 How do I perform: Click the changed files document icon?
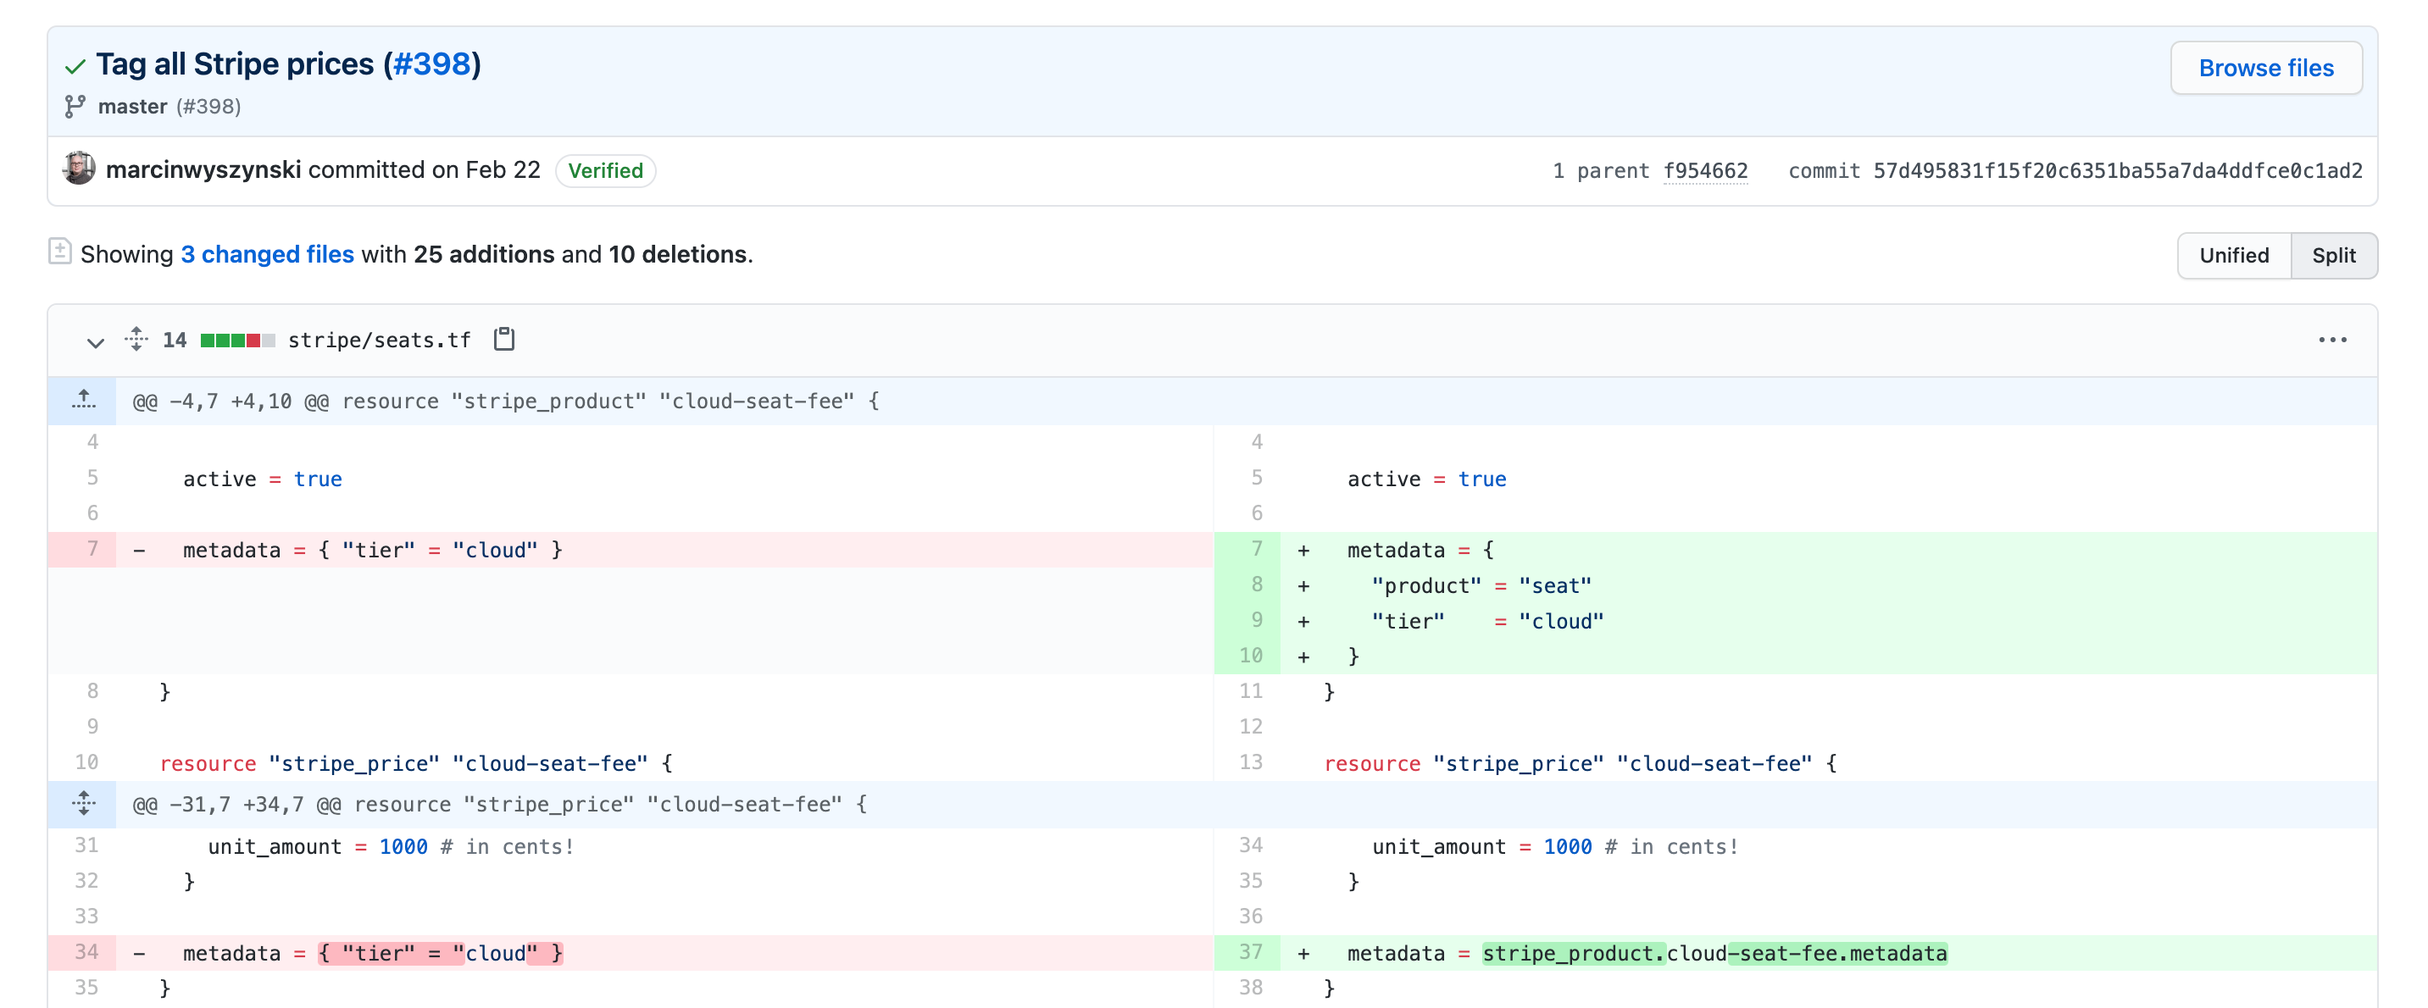tap(59, 252)
